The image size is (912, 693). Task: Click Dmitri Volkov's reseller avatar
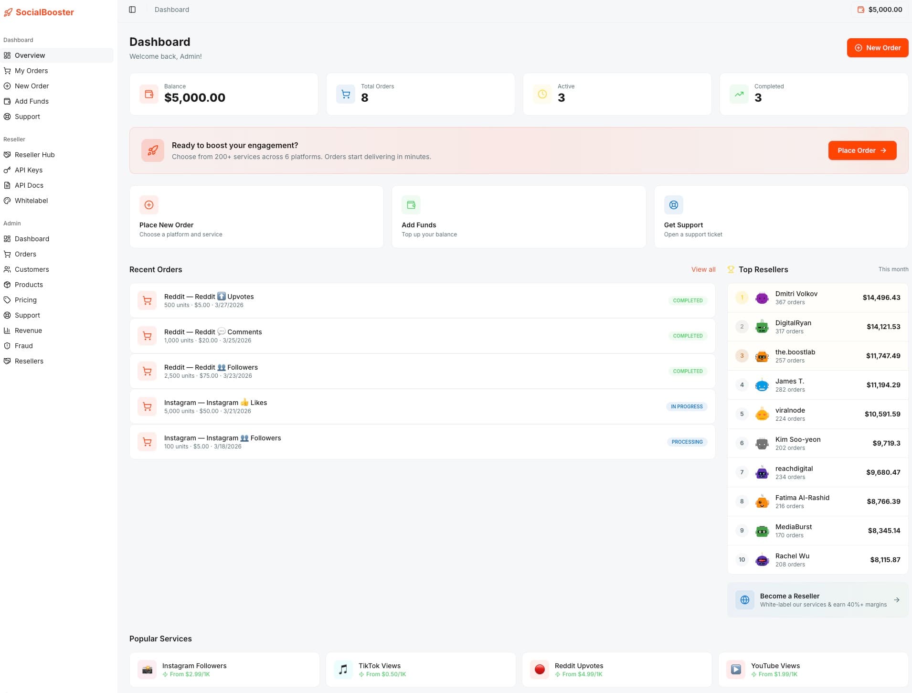(762, 298)
